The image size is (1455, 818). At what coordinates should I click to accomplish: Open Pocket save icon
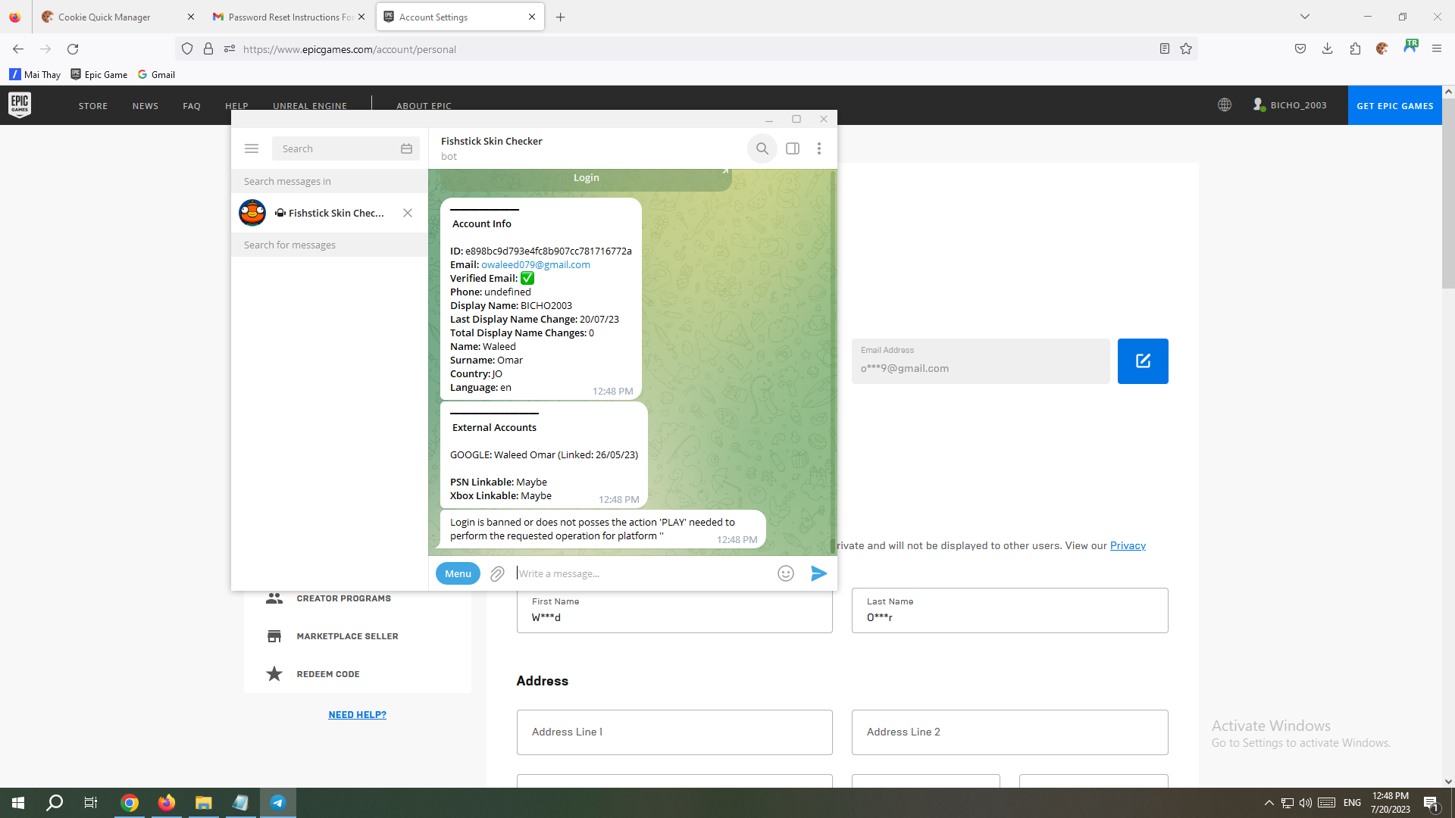pyautogui.click(x=1300, y=48)
